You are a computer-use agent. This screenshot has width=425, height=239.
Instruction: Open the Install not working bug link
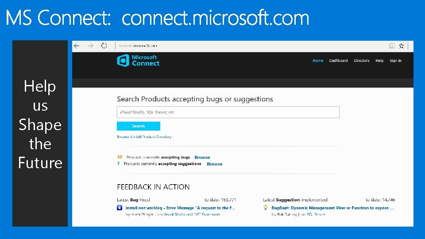(x=180, y=208)
